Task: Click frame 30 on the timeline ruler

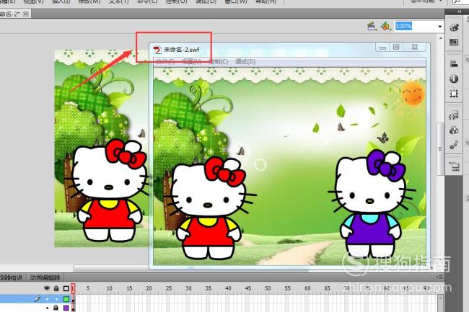Action: 188,288
